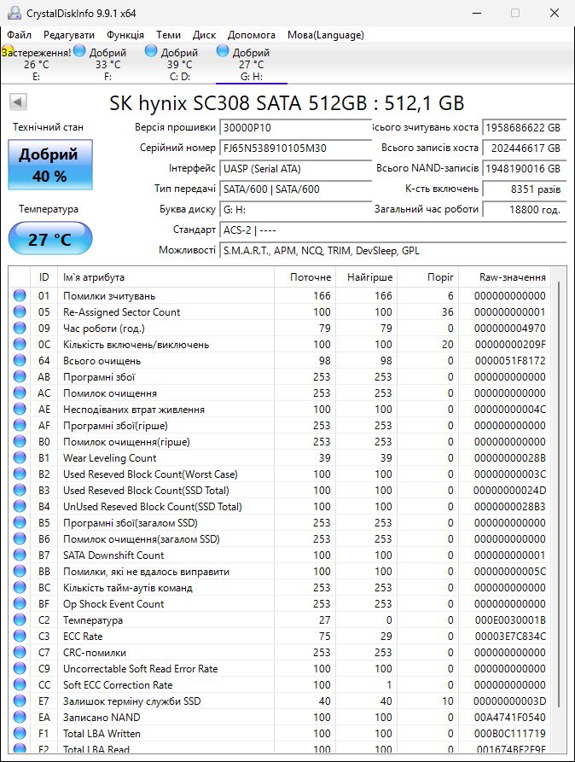Click the 27 °C temperature button
The image size is (575, 762).
(x=50, y=239)
